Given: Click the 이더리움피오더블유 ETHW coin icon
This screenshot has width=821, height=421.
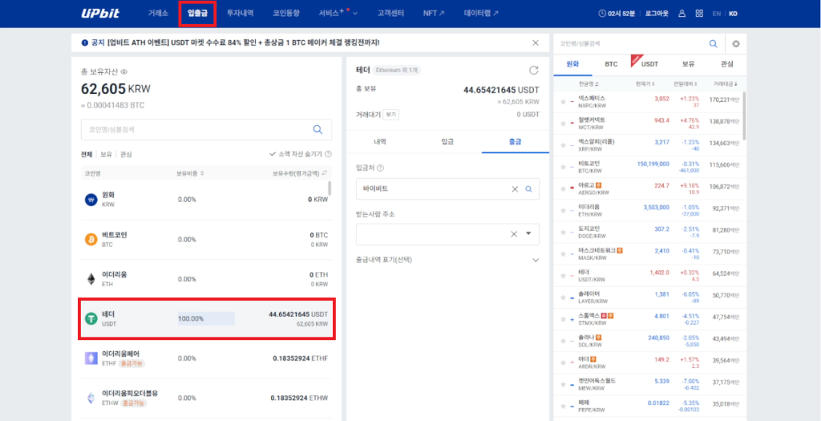Looking at the screenshot, I should click(x=91, y=398).
